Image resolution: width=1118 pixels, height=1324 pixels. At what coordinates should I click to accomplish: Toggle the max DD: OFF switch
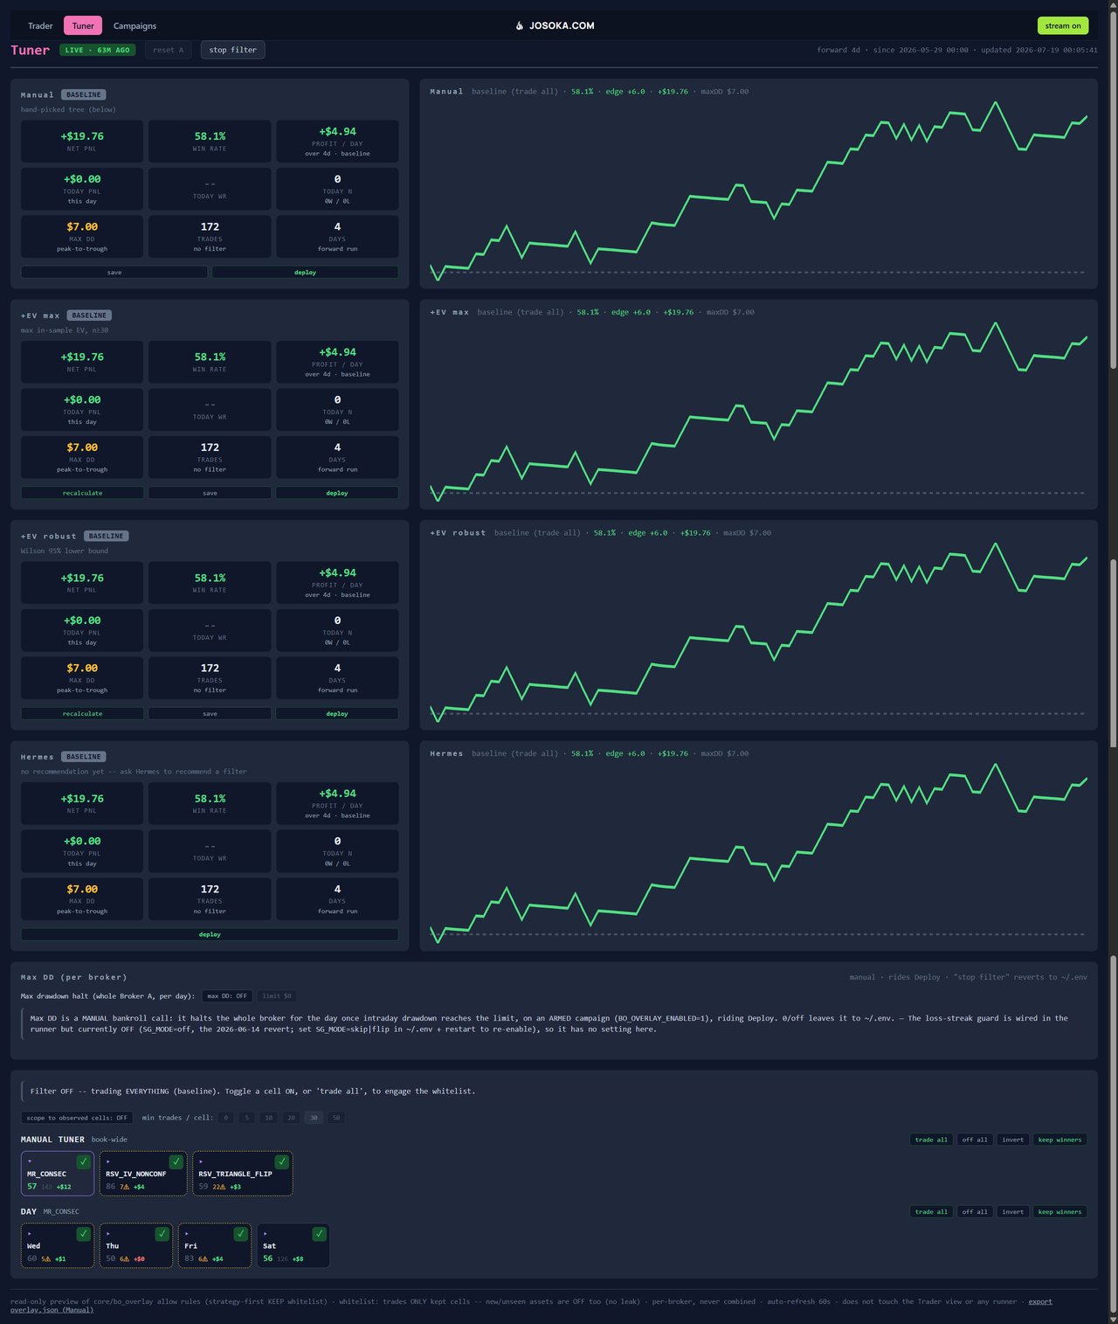click(x=227, y=996)
